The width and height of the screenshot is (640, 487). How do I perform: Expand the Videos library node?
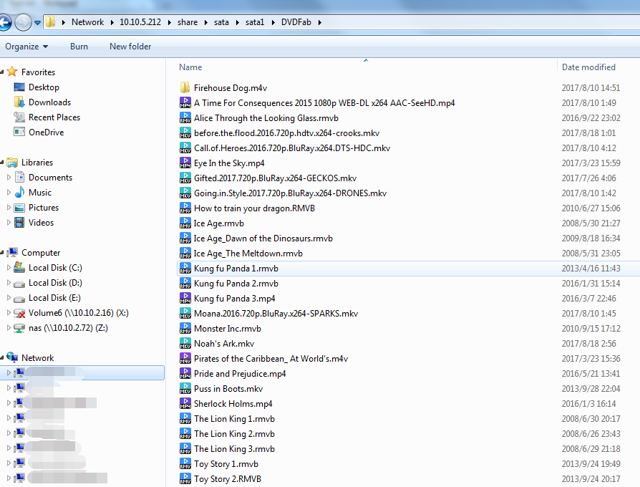click(9, 223)
